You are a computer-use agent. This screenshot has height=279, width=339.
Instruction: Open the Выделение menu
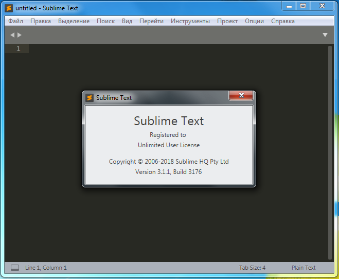coord(74,21)
